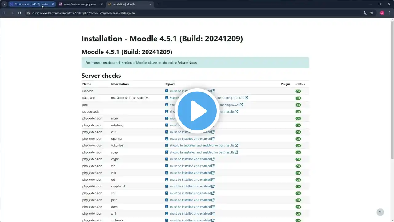
Task: Switch to the Configuración de PHP tab
Action: coord(31,4)
